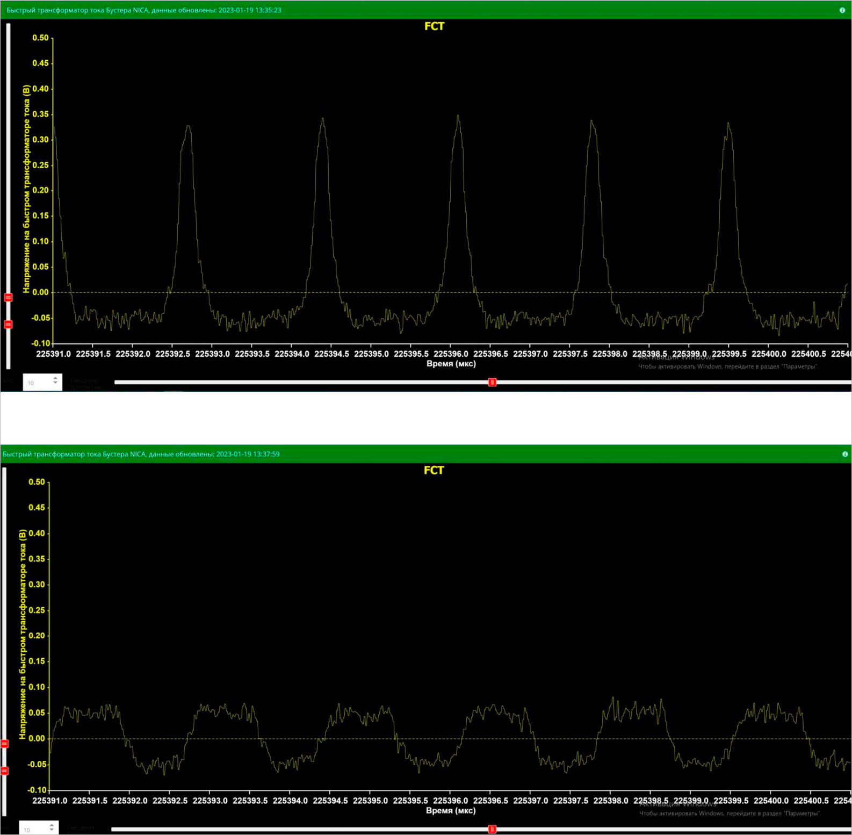Click red handle on top chart's horizontal slider

pos(492,382)
